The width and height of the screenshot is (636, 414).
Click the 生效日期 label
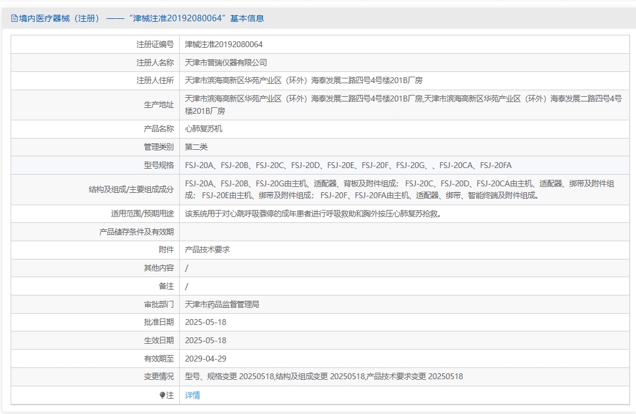pyautogui.click(x=159, y=340)
